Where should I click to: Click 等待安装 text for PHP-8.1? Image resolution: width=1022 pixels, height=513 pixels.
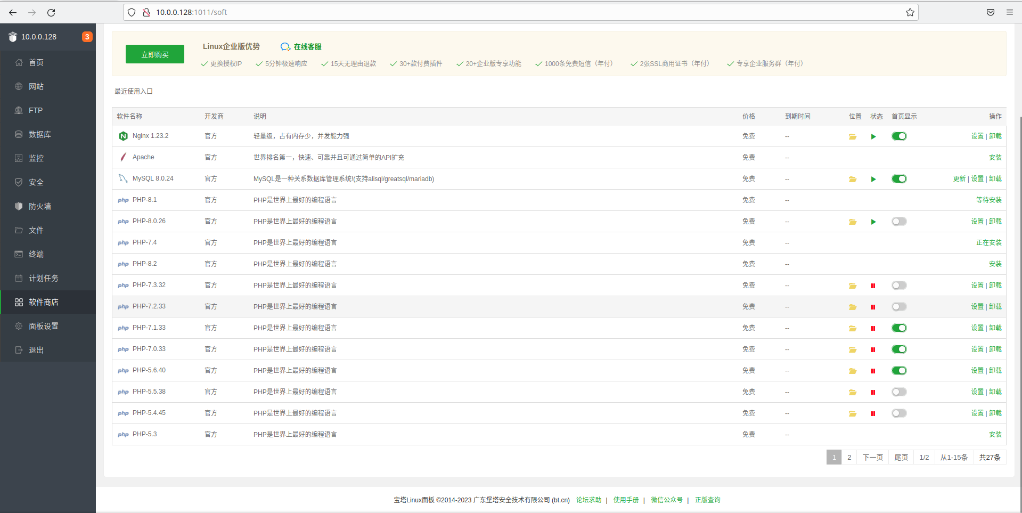(x=988, y=200)
